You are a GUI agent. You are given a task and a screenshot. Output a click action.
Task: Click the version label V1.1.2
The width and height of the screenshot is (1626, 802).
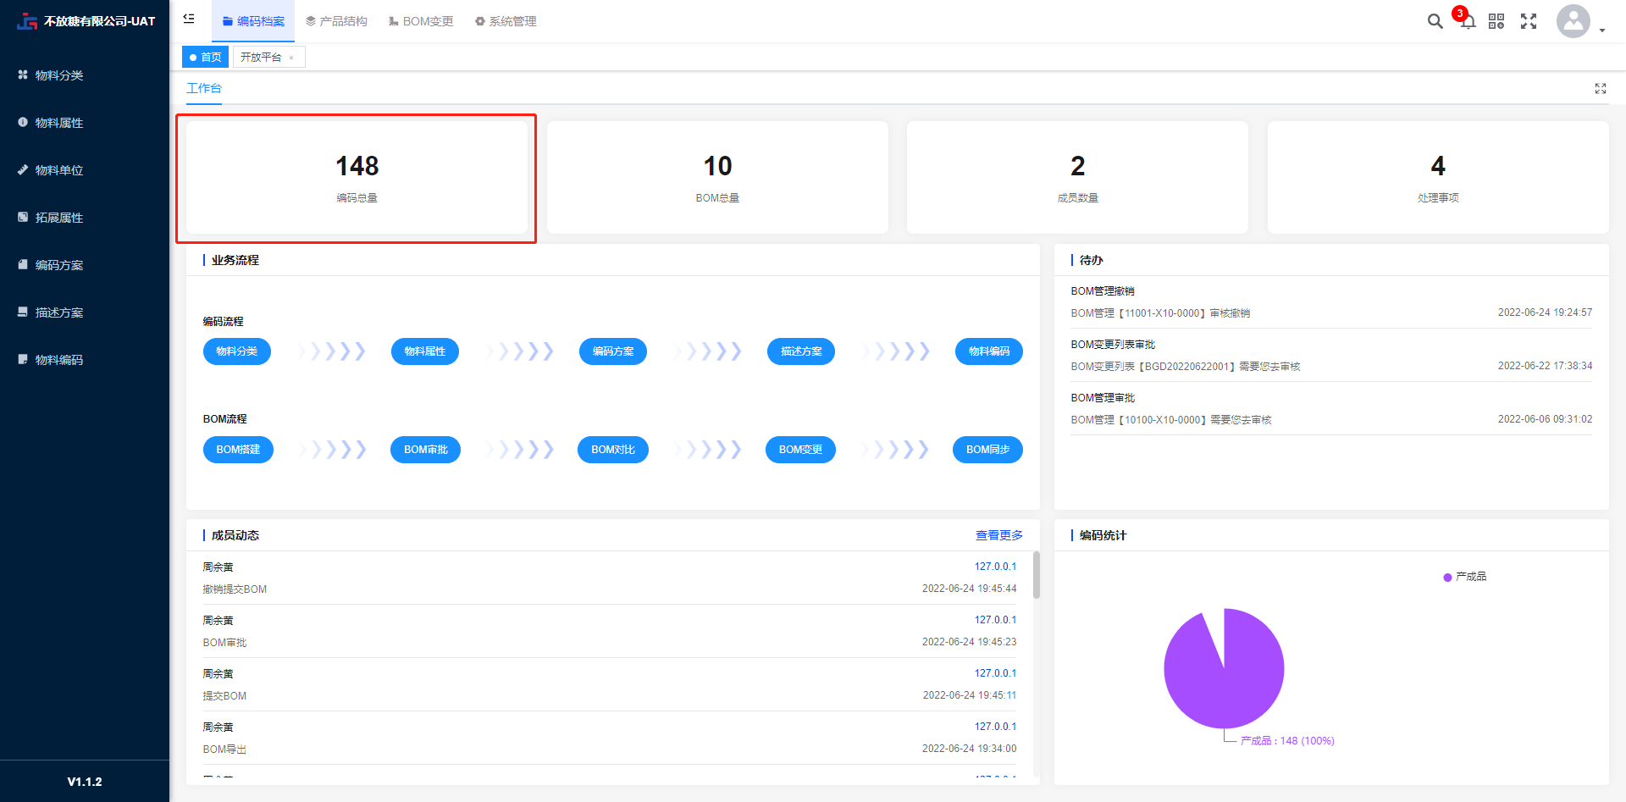point(85,782)
